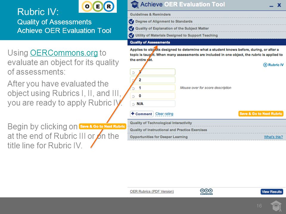Expand Utility of Materials Designed to Support Teaching
The width and height of the screenshot is (286, 214).
(207, 35)
